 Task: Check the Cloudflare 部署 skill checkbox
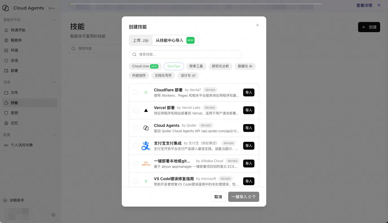coord(136,92)
